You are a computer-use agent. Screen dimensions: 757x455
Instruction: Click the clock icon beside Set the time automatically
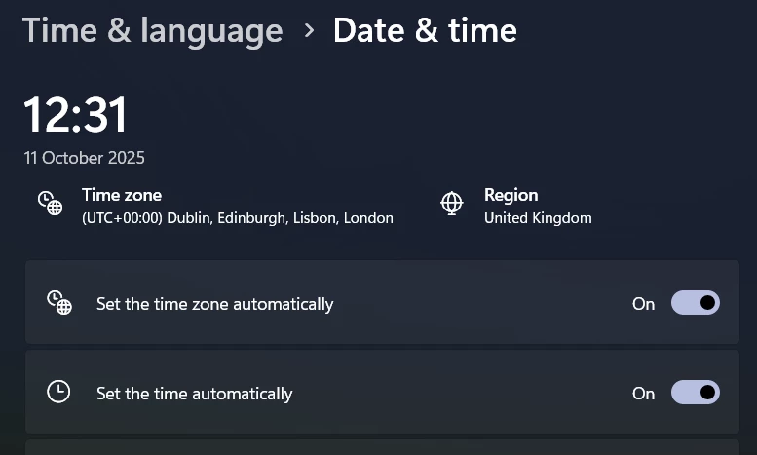pyautogui.click(x=59, y=392)
